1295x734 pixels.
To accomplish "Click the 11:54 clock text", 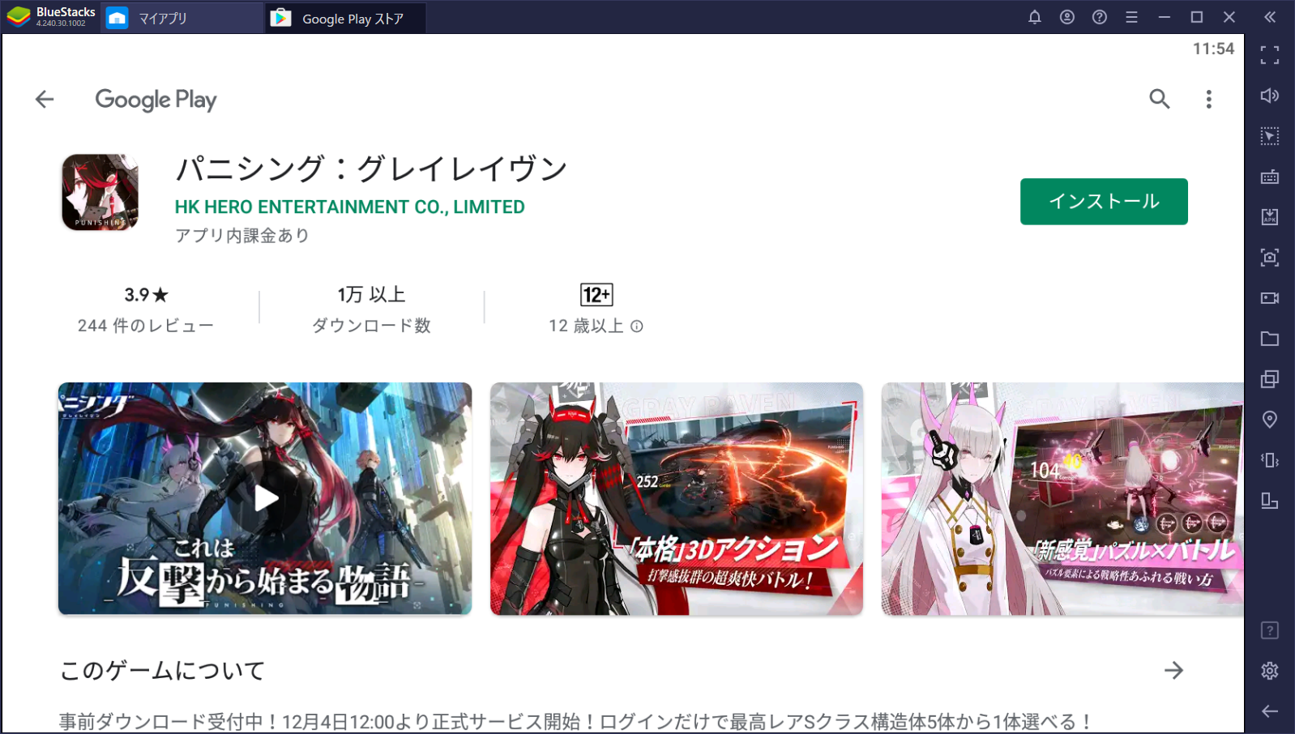I will 1213,49.
